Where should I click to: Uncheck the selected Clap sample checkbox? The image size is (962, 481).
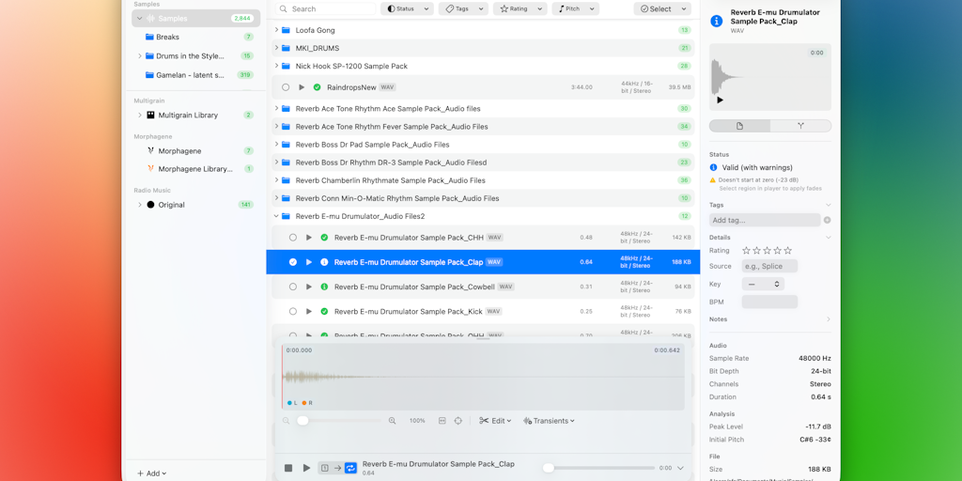pyautogui.click(x=293, y=262)
